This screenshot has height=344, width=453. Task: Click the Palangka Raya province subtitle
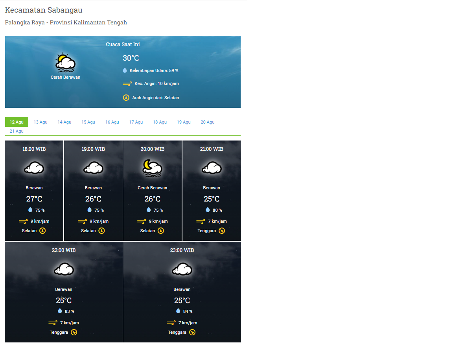tap(66, 22)
